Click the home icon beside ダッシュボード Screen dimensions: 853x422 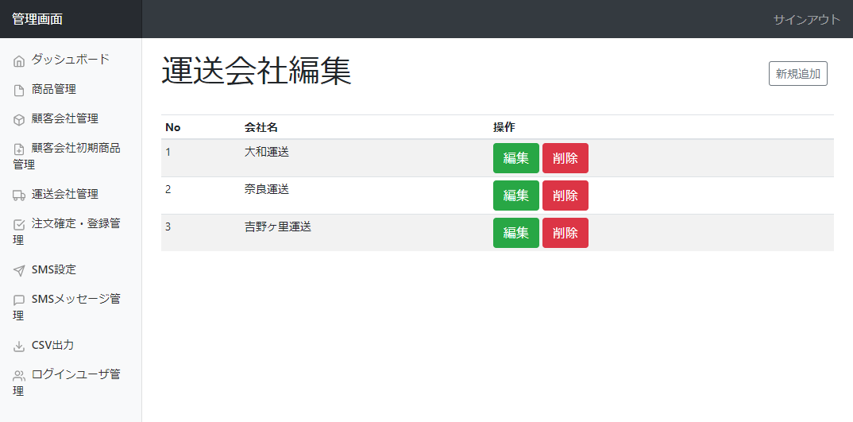[x=19, y=60]
